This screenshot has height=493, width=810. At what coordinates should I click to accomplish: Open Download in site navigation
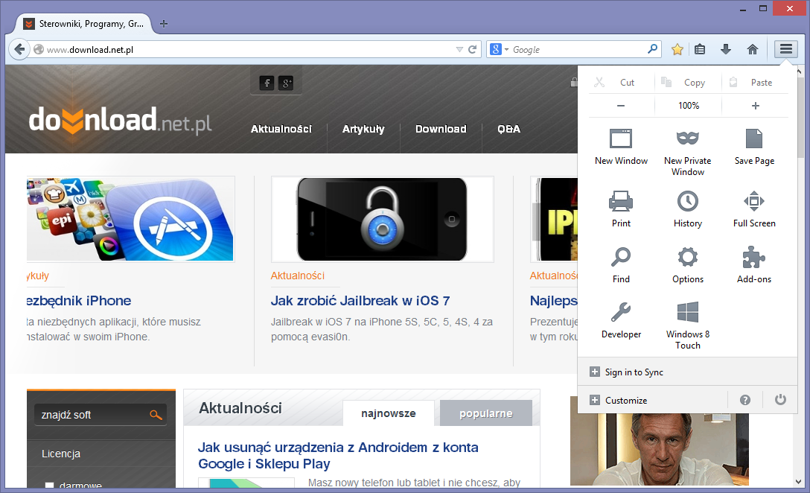coord(441,129)
